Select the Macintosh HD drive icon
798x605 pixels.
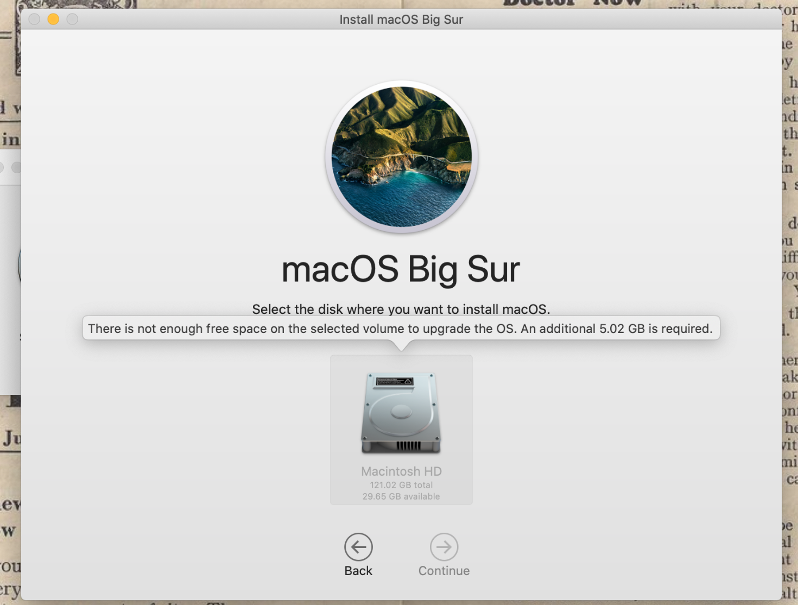pos(401,414)
